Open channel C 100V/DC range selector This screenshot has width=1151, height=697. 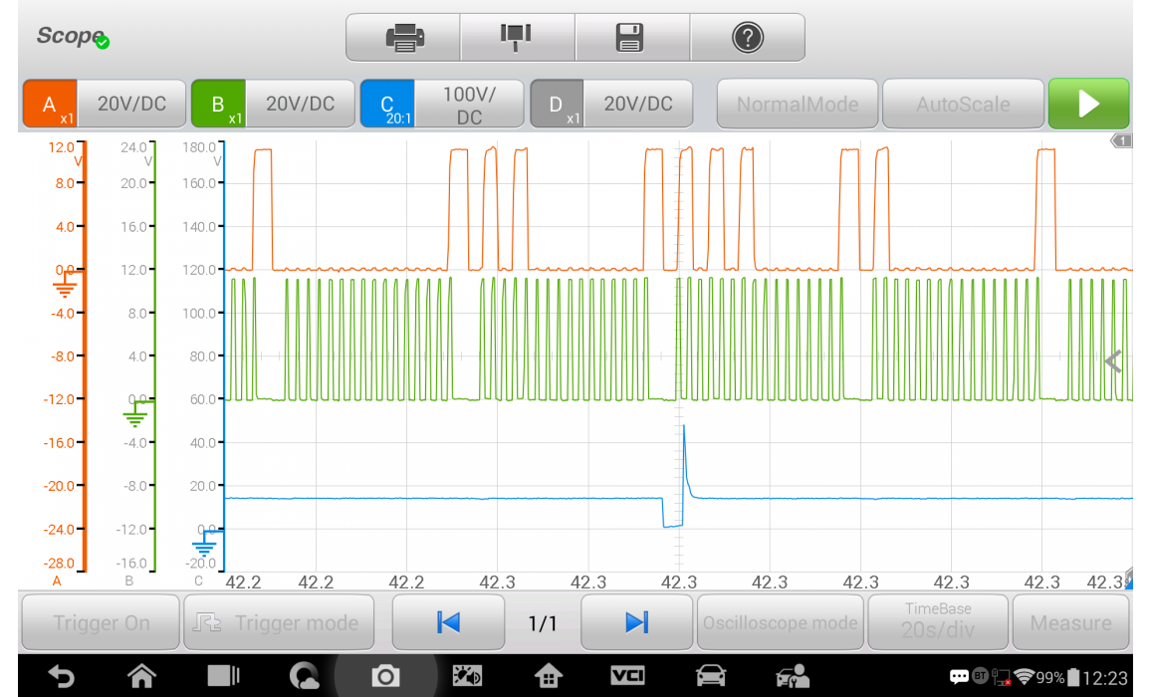(469, 105)
